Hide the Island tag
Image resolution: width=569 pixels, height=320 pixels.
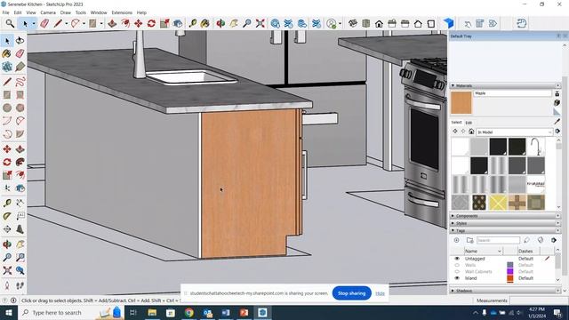(x=457, y=278)
